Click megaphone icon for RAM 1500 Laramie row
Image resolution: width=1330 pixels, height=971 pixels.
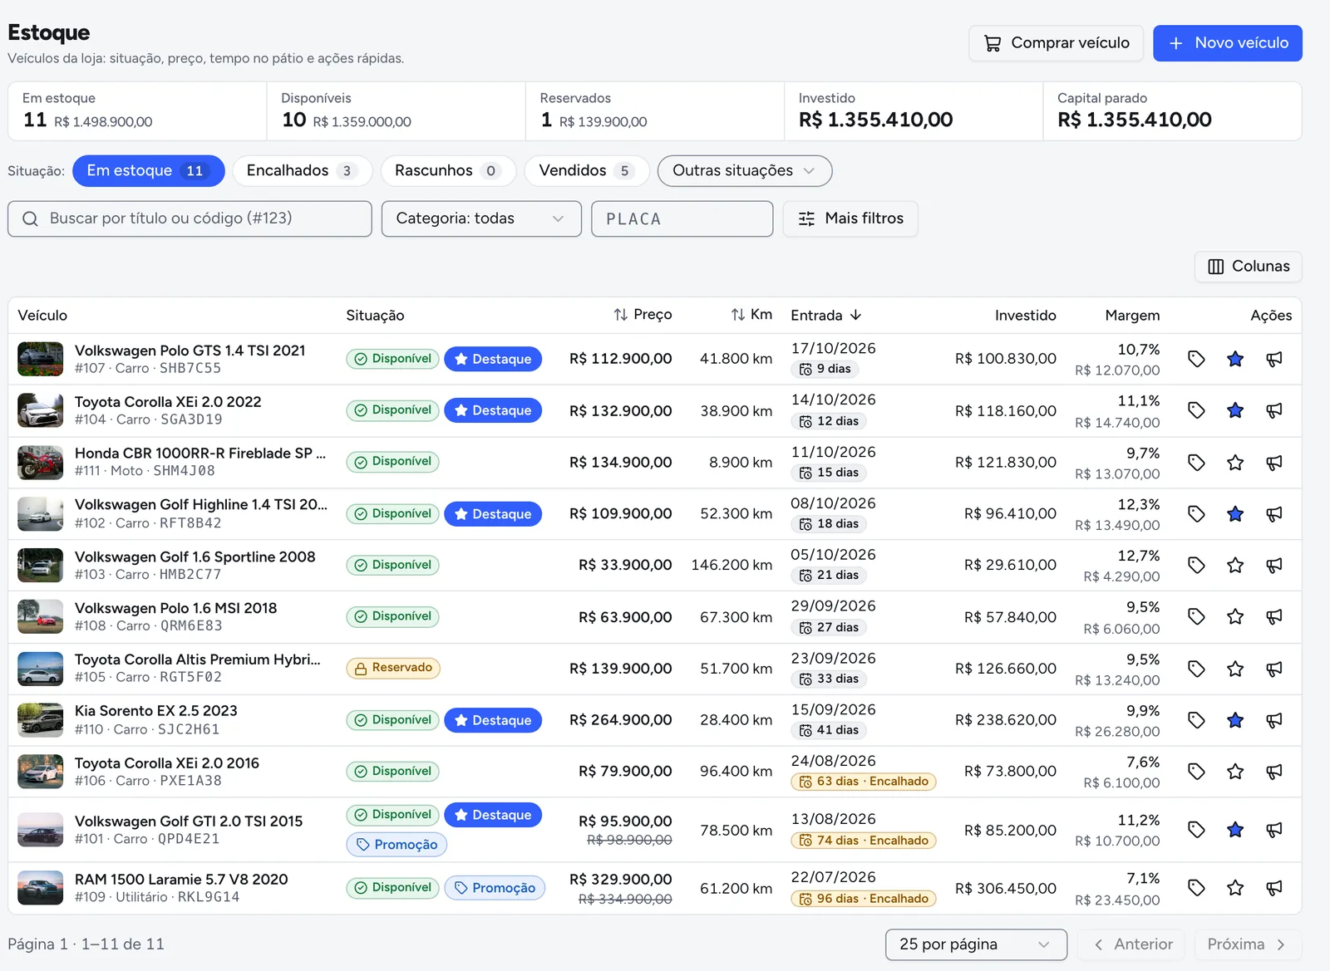tap(1274, 888)
